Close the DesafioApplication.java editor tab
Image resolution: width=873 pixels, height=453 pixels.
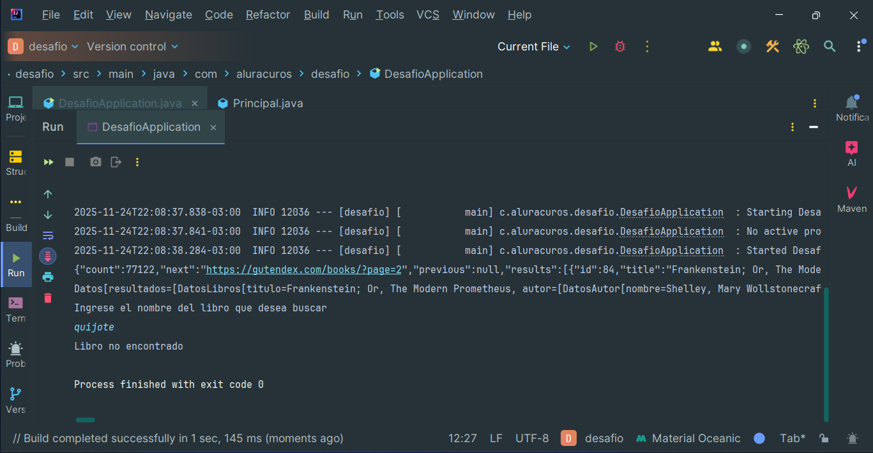tap(195, 103)
